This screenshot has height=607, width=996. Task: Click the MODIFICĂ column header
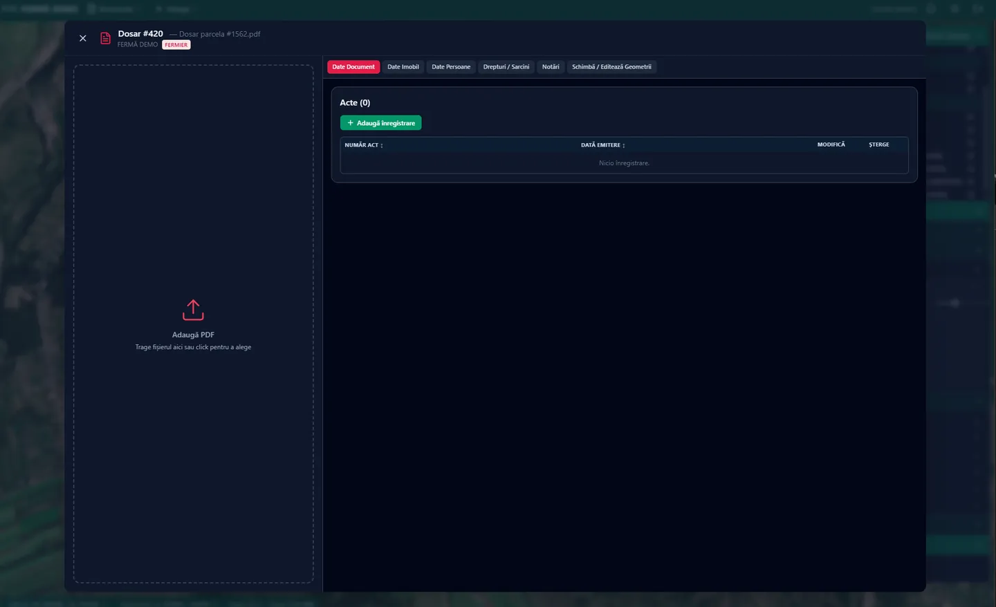[831, 144]
